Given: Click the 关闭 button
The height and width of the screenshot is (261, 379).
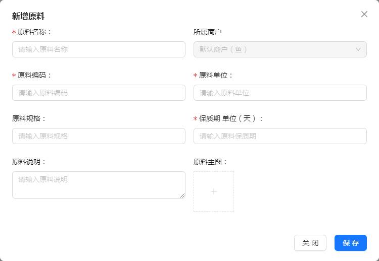Looking at the screenshot, I should point(310,243).
